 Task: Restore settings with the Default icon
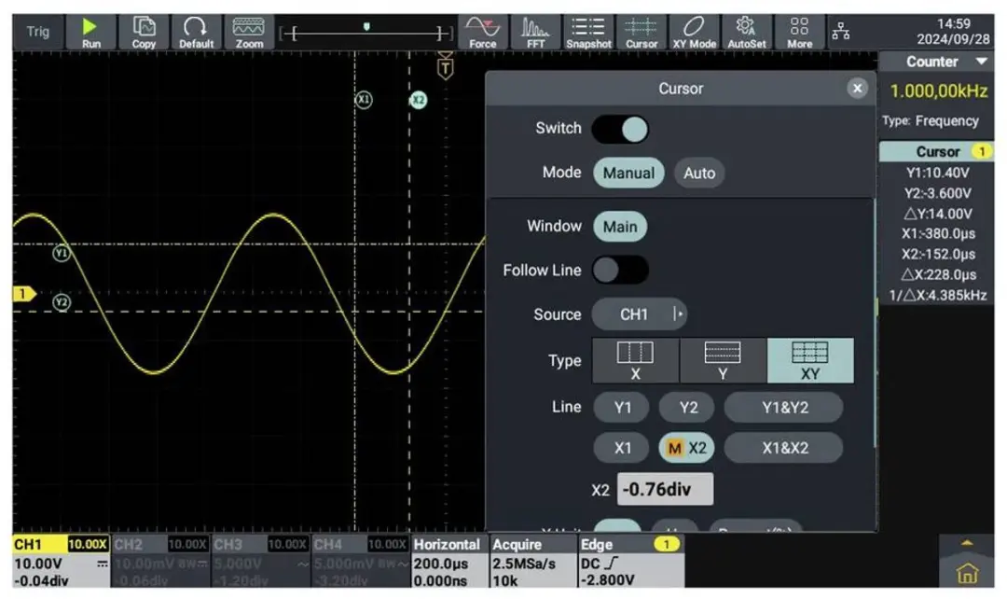(x=196, y=32)
